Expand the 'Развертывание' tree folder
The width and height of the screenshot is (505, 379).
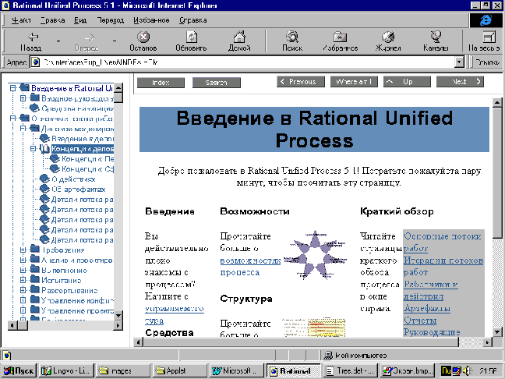pos(23,290)
